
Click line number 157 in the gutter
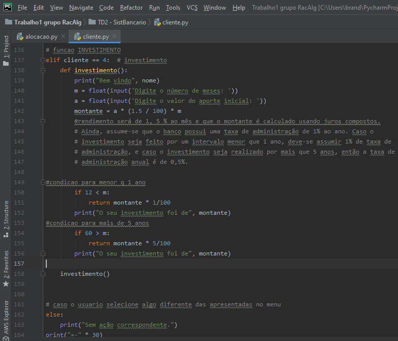pos(19,264)
